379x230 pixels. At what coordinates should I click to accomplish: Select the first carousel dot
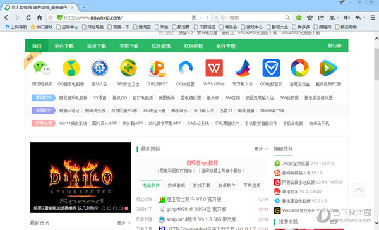(x=104, y=209)
